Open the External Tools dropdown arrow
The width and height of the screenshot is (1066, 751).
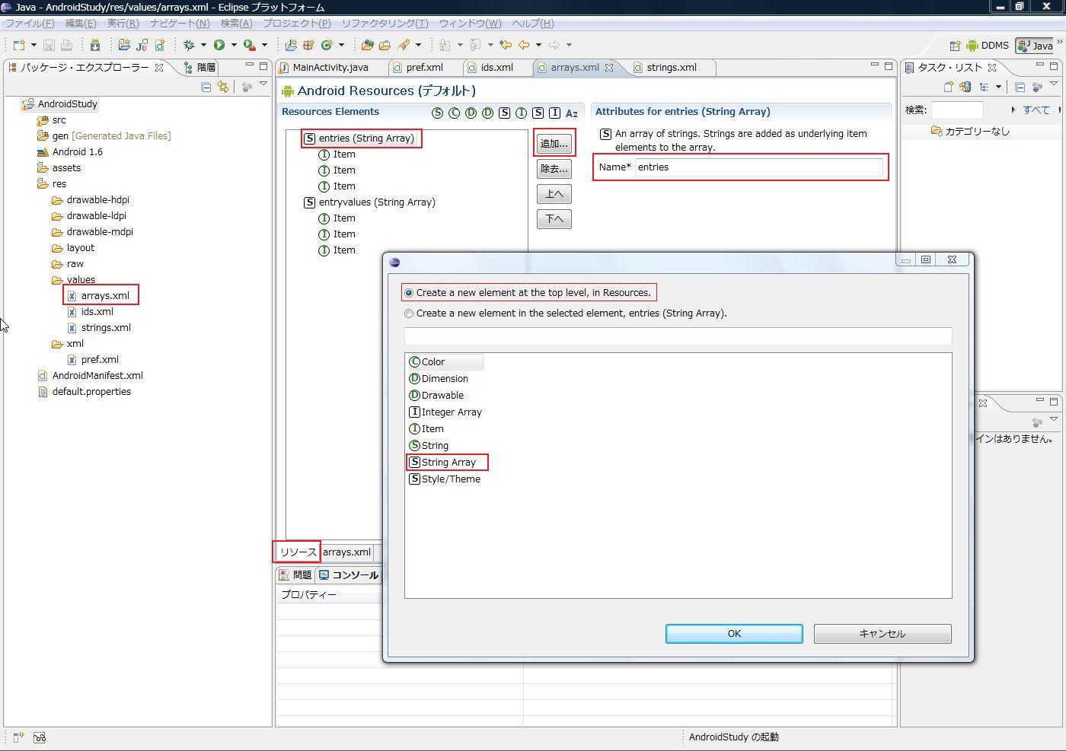264,46
